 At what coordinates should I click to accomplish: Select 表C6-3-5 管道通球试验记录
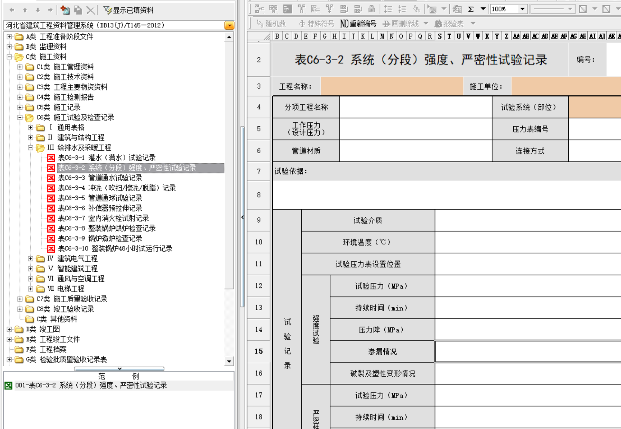pyautogui.click(x=100, y=198)
